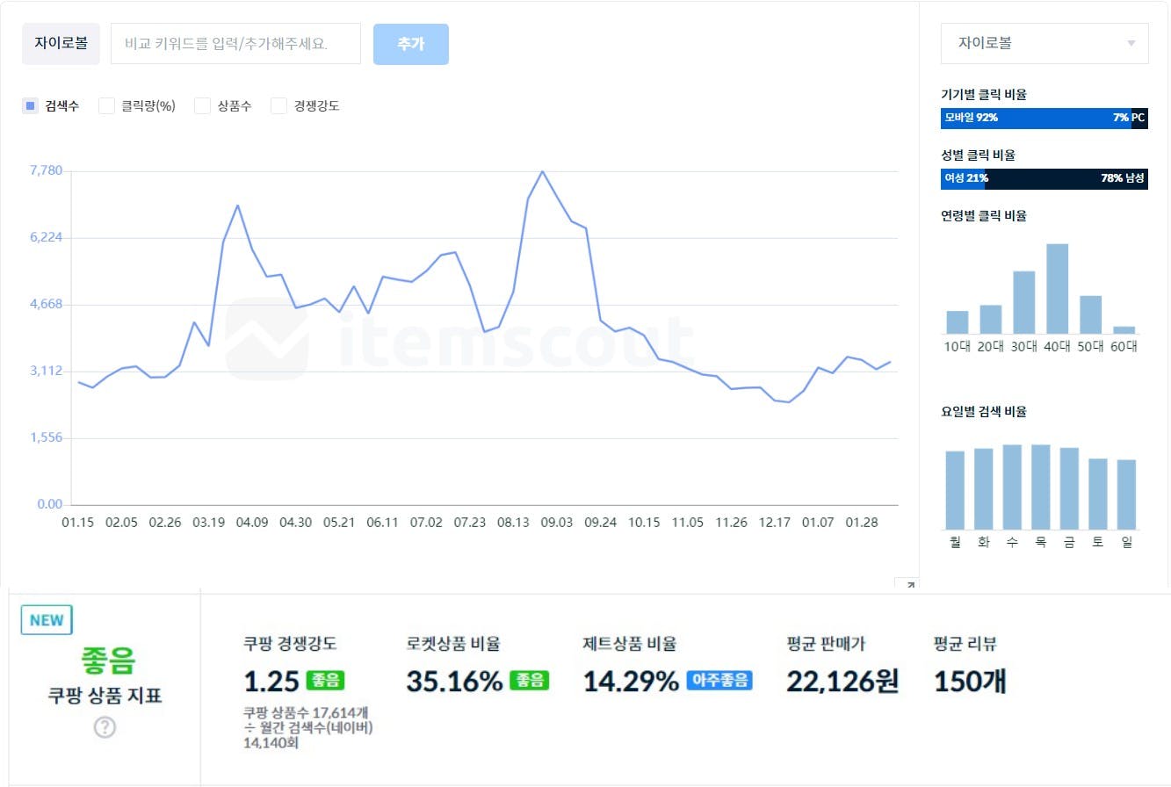Click the 40대 age bar

pyautogui.click(x=1058, y=289)
